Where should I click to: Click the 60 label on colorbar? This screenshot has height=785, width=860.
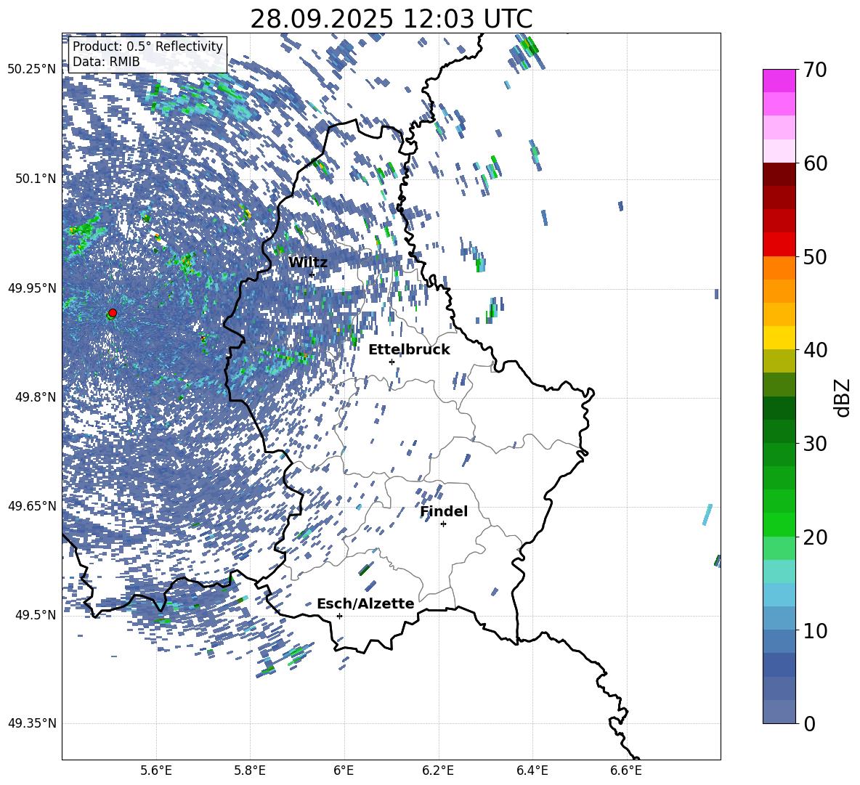(815, 163)
